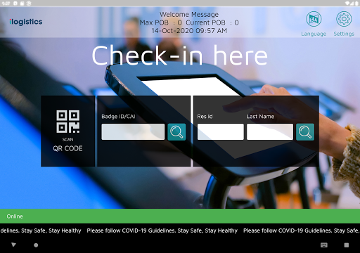Viewport: 360px width, 253px height.
Task: Click the Max POB : 0 text
Action: tap(161, 22)
